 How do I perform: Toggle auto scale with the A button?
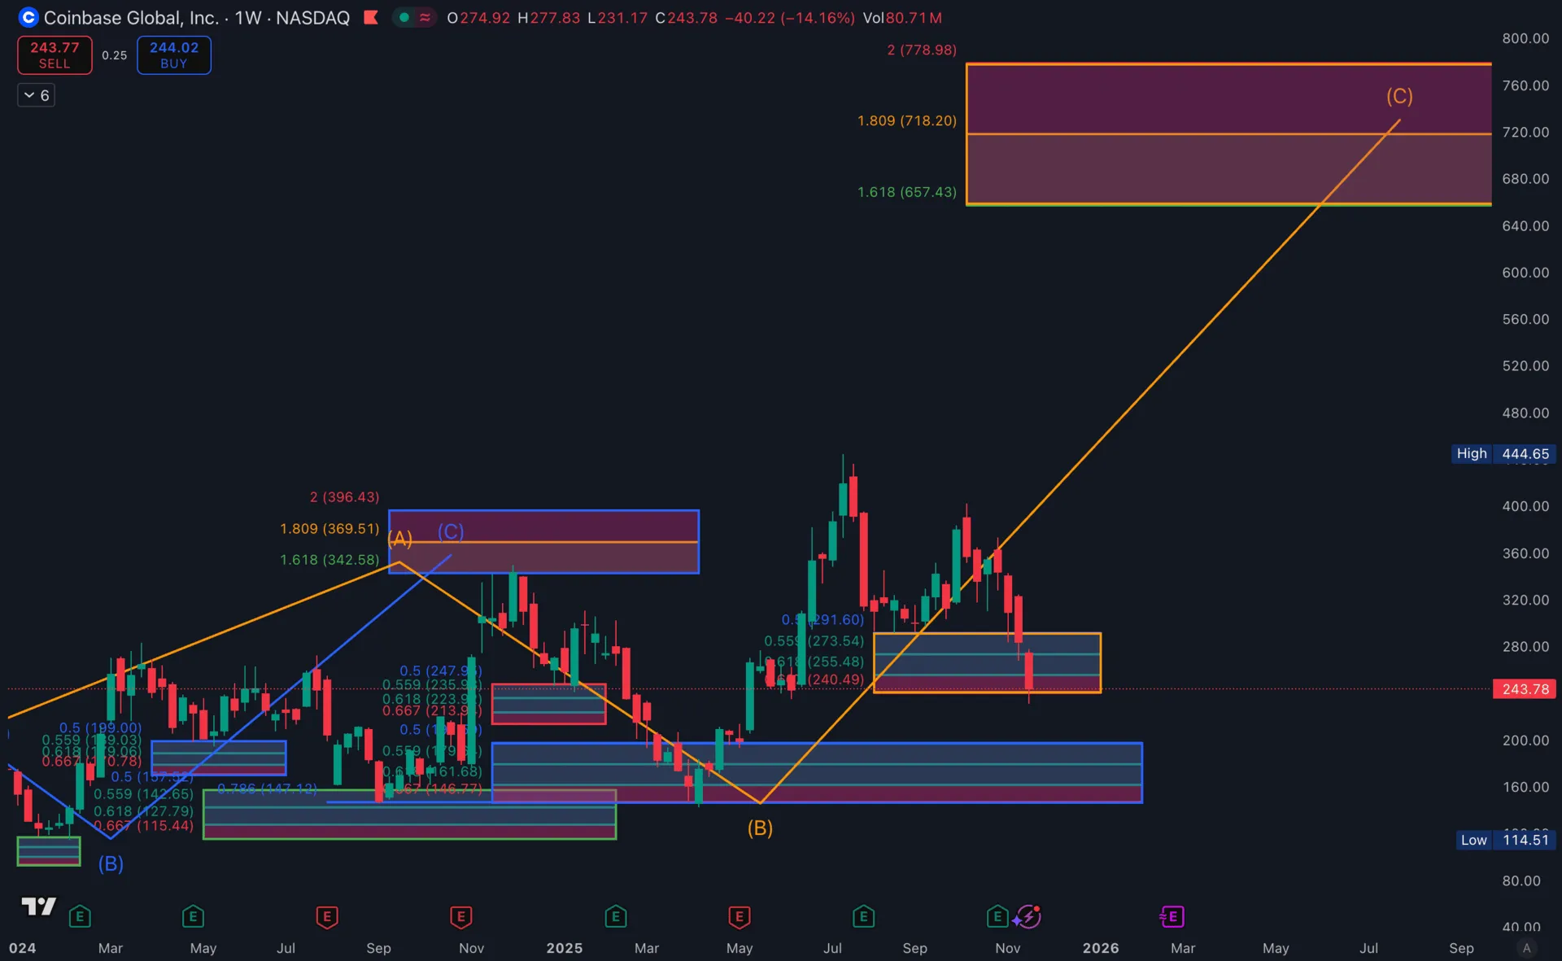point(1526,948)
